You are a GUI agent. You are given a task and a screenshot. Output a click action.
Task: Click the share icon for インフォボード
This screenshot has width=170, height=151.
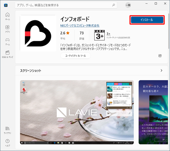tap(160, 56)
